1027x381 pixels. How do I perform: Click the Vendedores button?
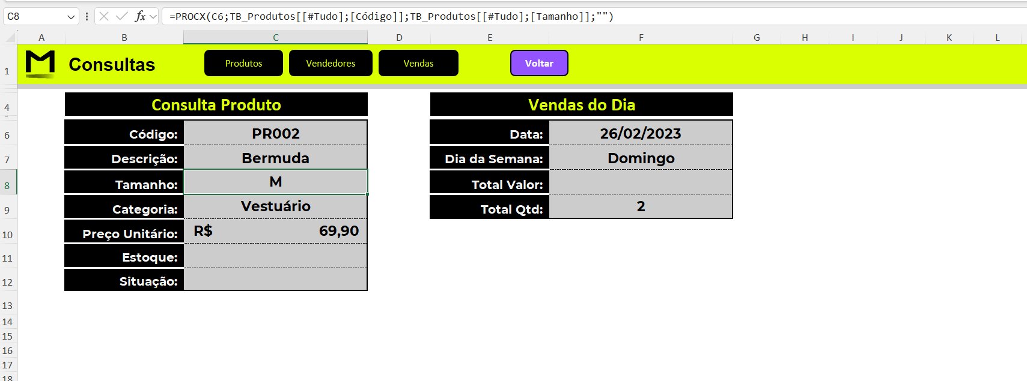pyautogui.click(x=331, y=63)
